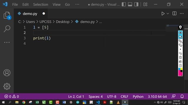Image resolution: width=188 pixels, height=105 pixels.
Task: Click the print(l) code on line 3
Action: pyautogui.click(x=42, y=38)
